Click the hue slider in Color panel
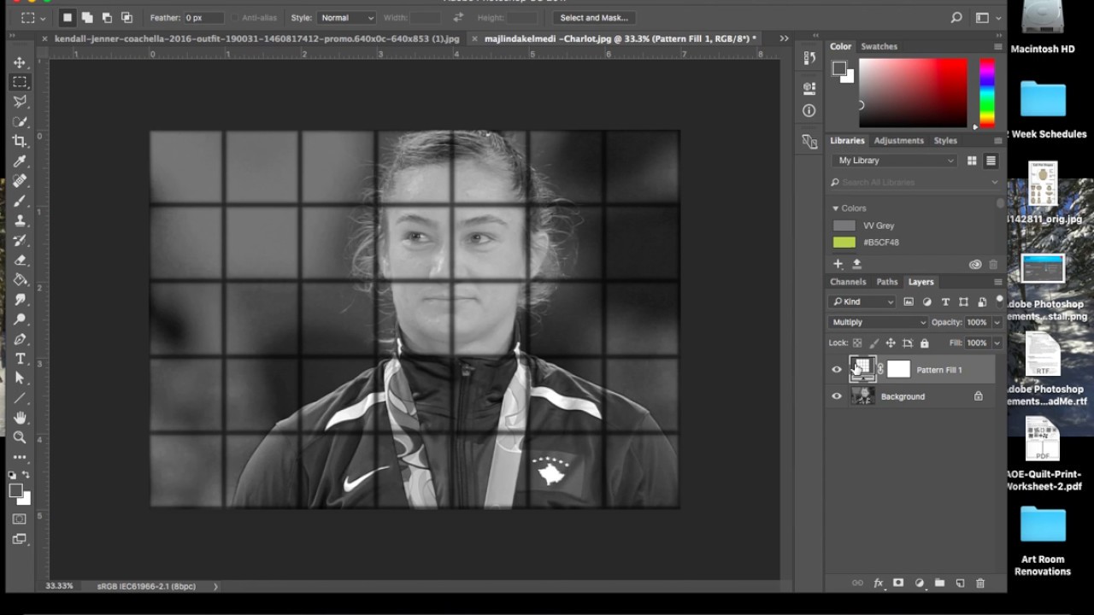 point(987,93)
